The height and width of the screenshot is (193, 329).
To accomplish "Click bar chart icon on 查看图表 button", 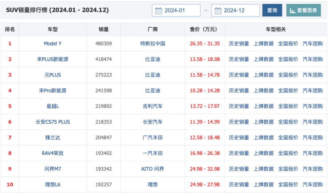I will pos(292,11).
